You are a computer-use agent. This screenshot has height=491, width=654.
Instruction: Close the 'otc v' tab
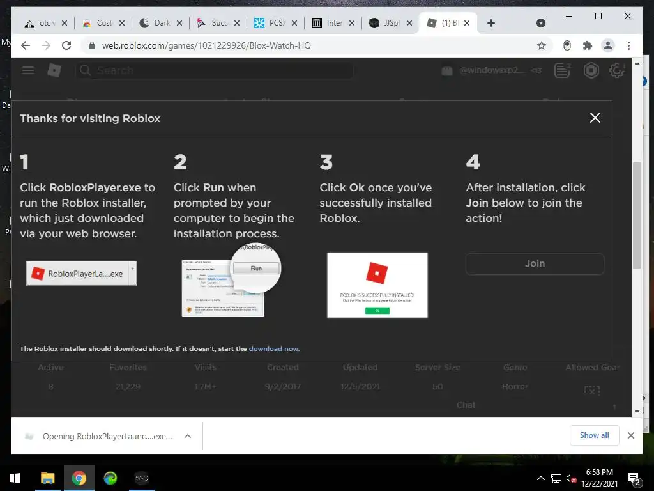65,24
